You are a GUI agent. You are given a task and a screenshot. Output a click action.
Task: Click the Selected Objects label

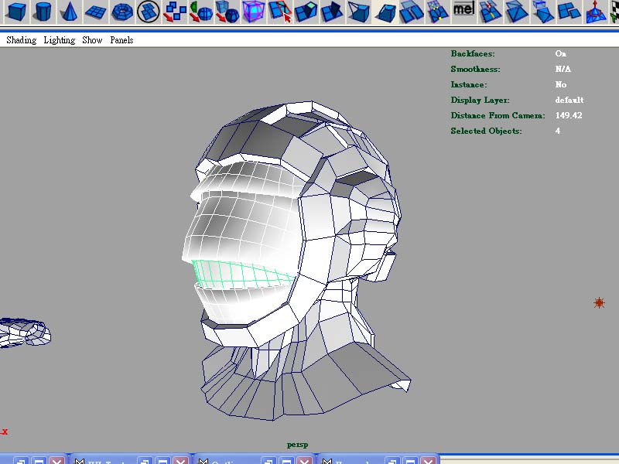pyautogui.click(x=486, y=131)
